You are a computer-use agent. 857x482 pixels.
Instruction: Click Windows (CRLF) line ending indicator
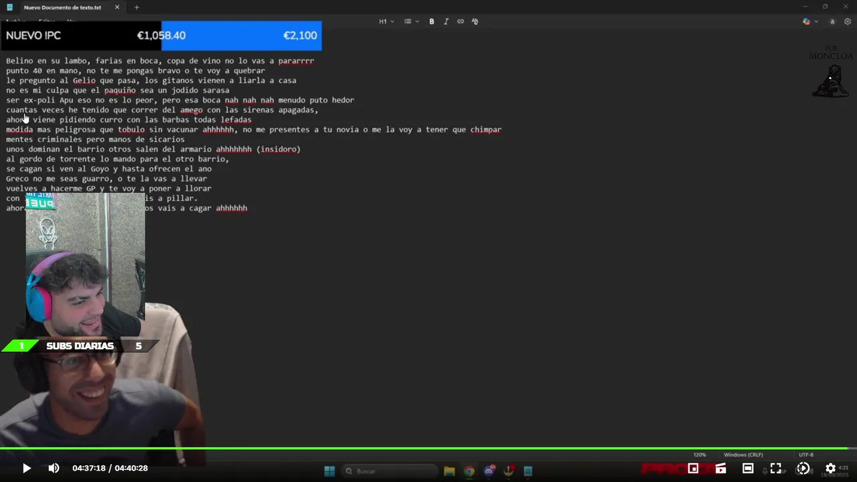tap(743, 455)
